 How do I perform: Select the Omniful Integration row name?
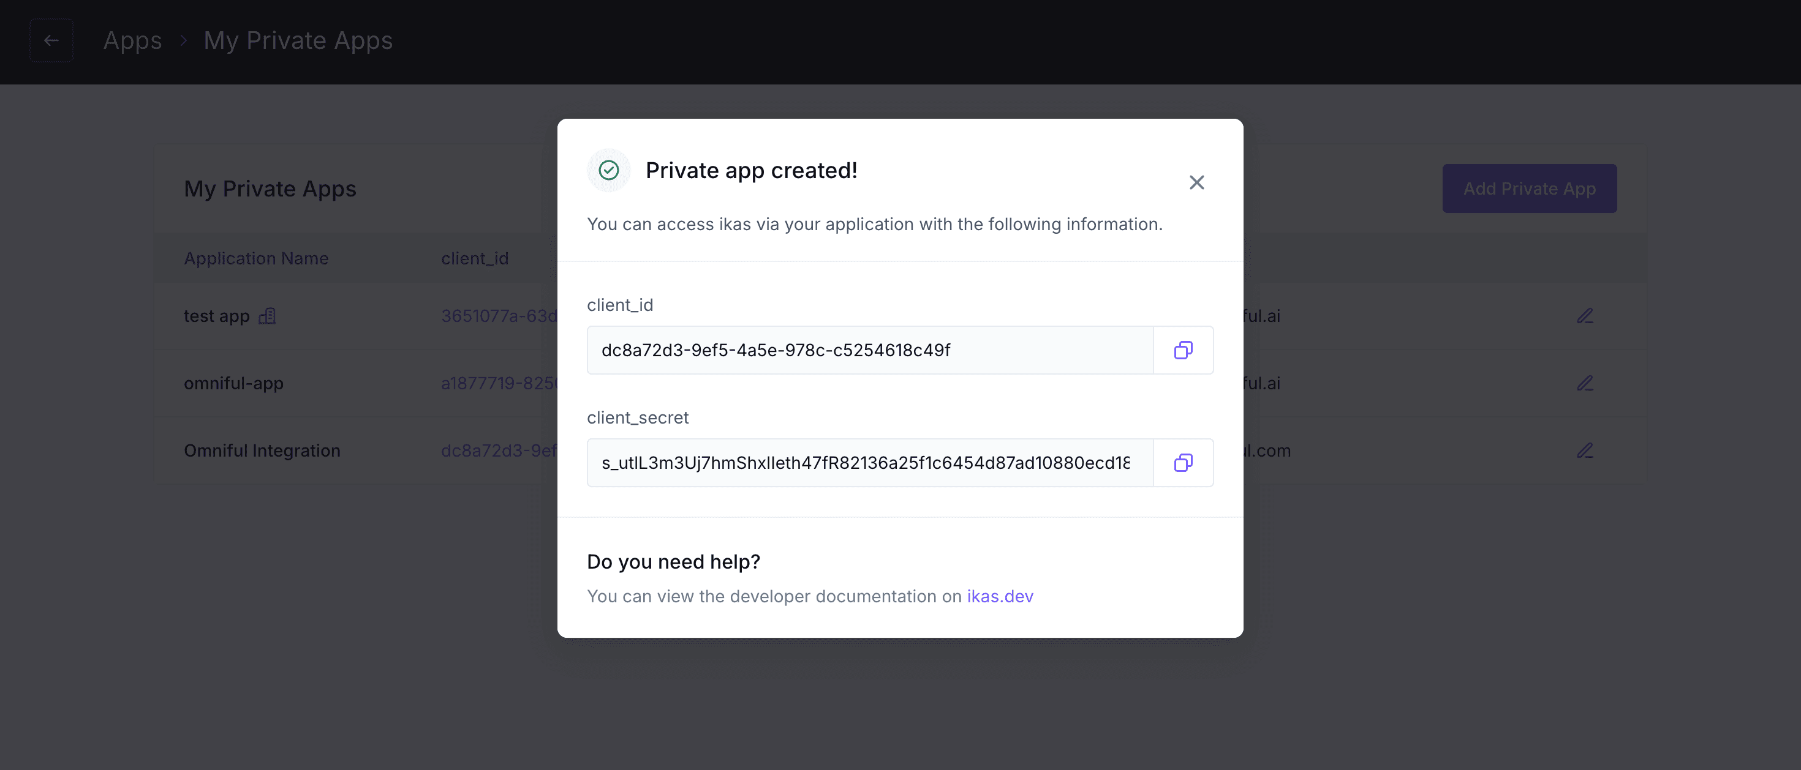[x=262, y=450]
